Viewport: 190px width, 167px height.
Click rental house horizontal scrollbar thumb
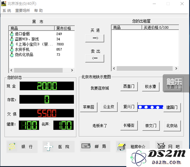145,68
